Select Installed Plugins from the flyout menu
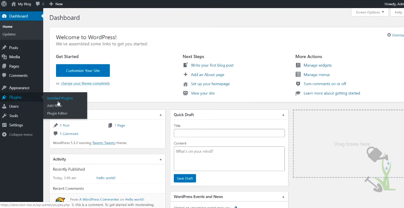404x208 pixels. [60, 98]
